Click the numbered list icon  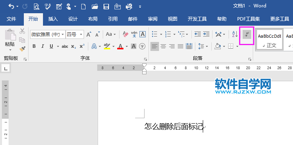(168, 34)
